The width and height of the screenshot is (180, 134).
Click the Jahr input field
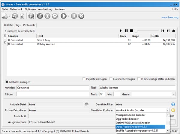click(x=117, y=94)
